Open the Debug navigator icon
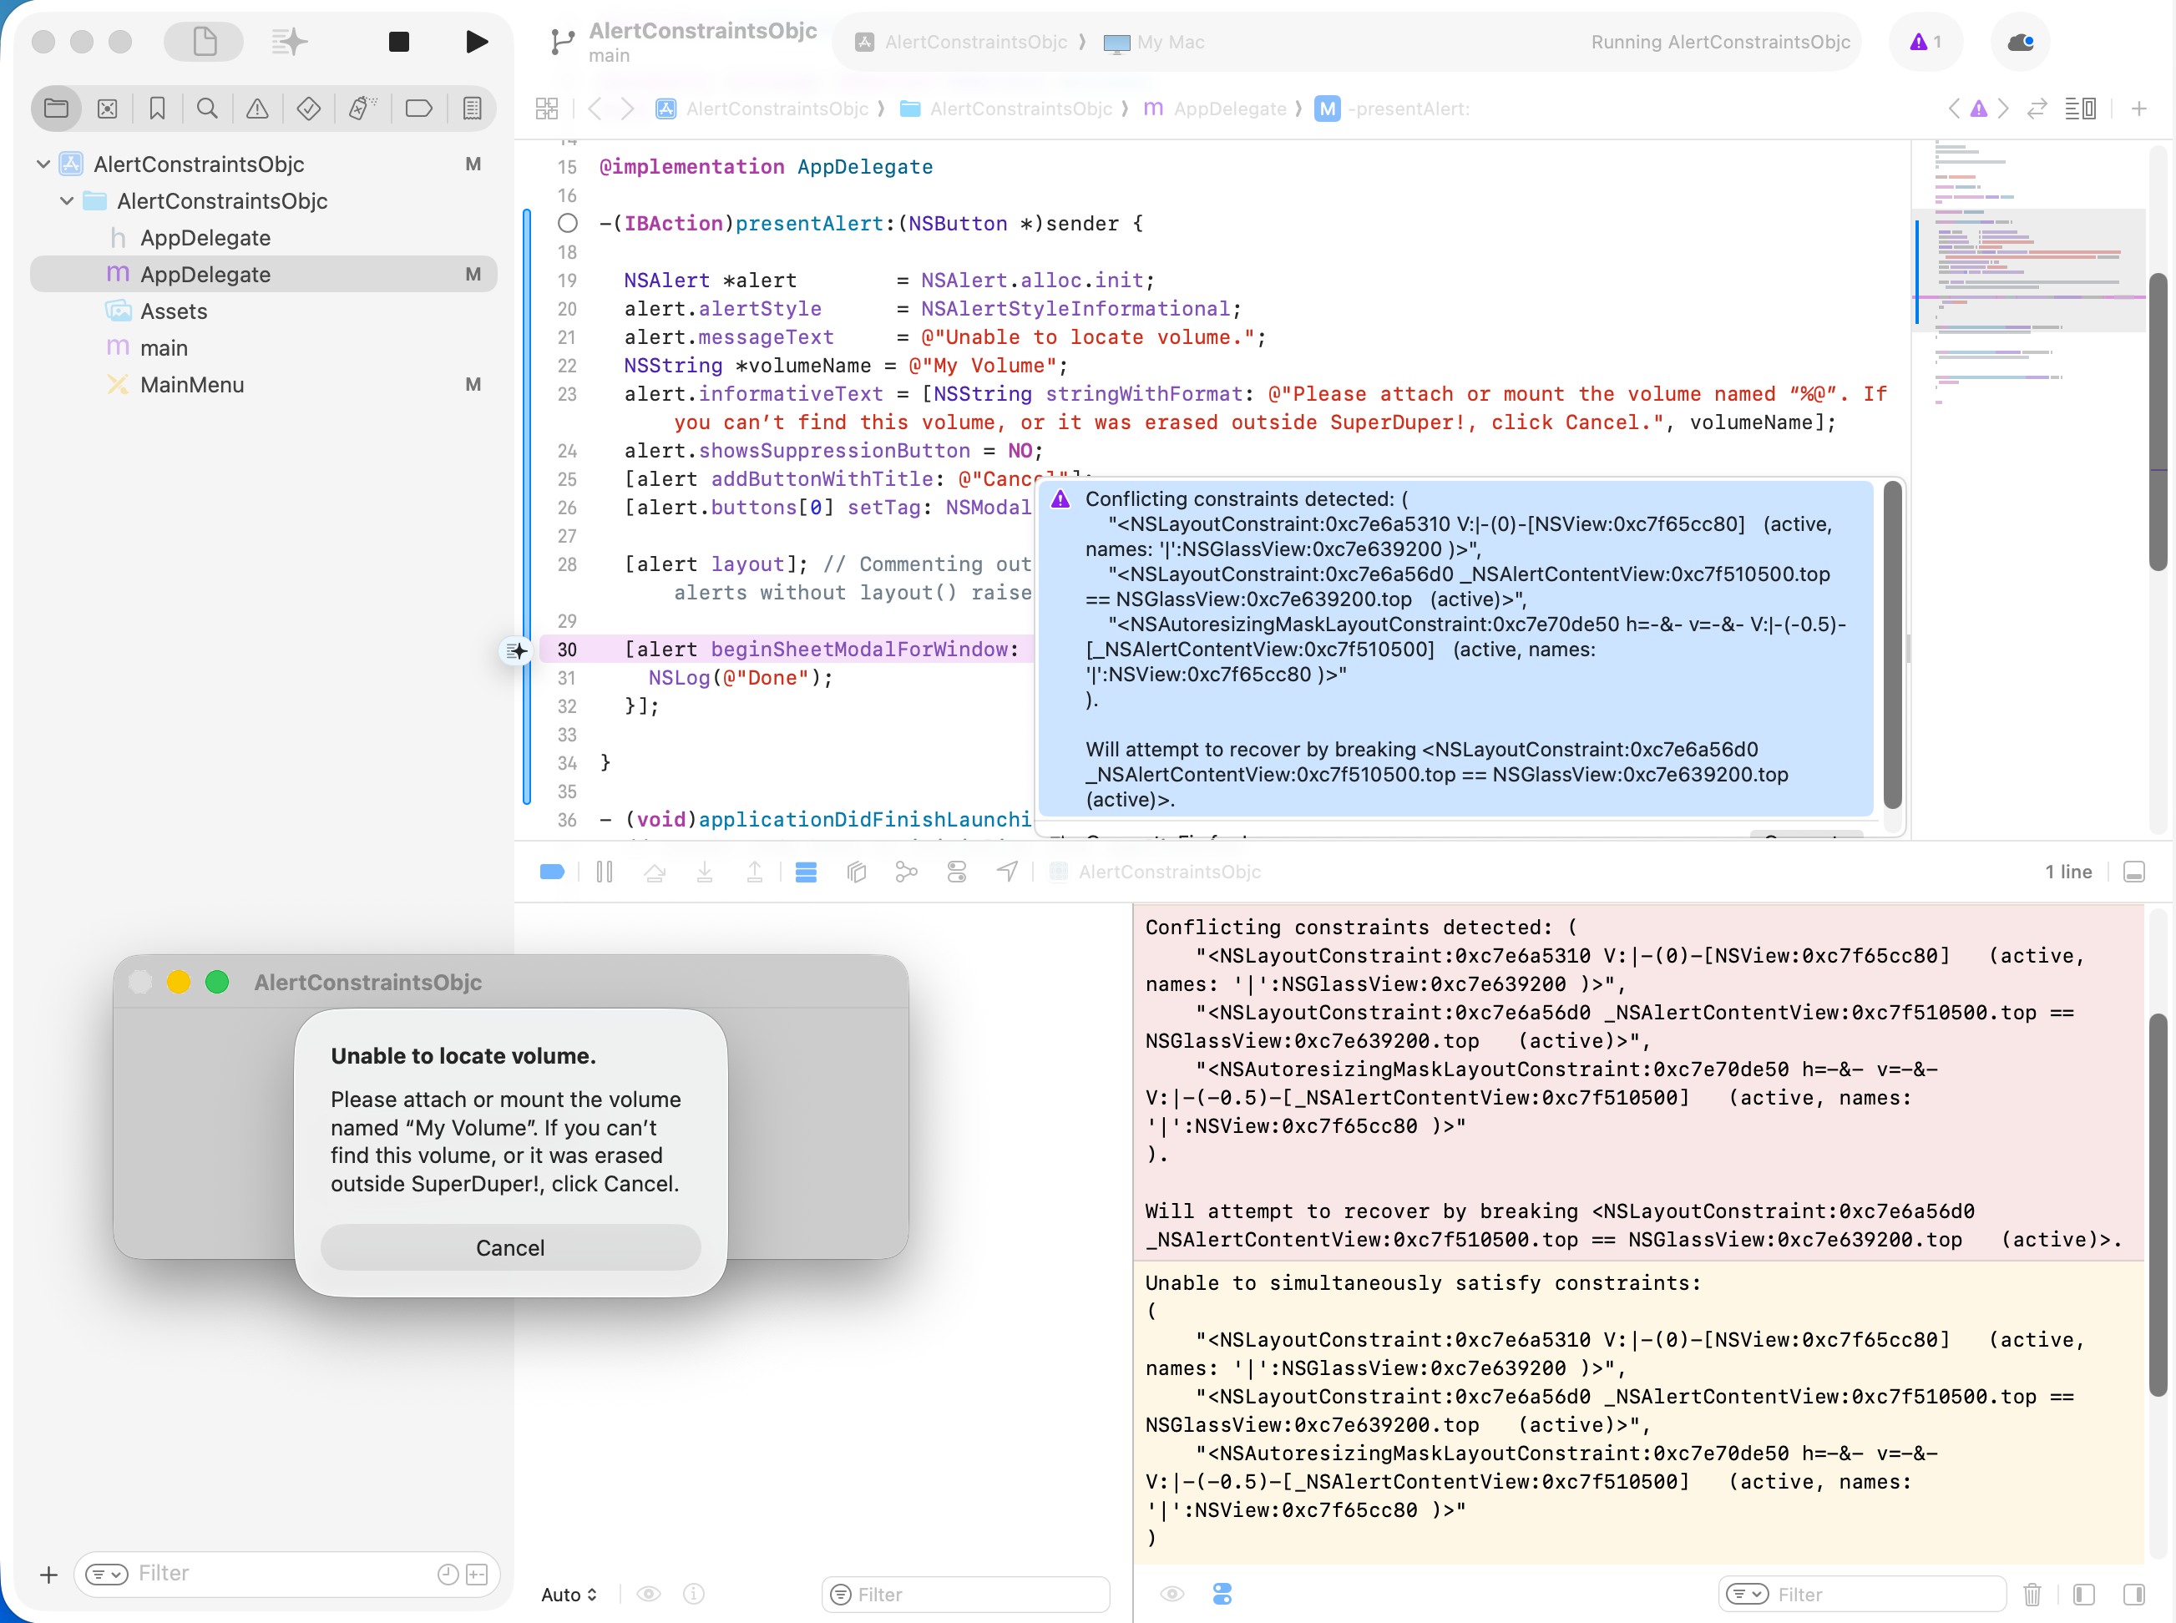Viewport: 2176px width, 1623px height. [362, 108]
